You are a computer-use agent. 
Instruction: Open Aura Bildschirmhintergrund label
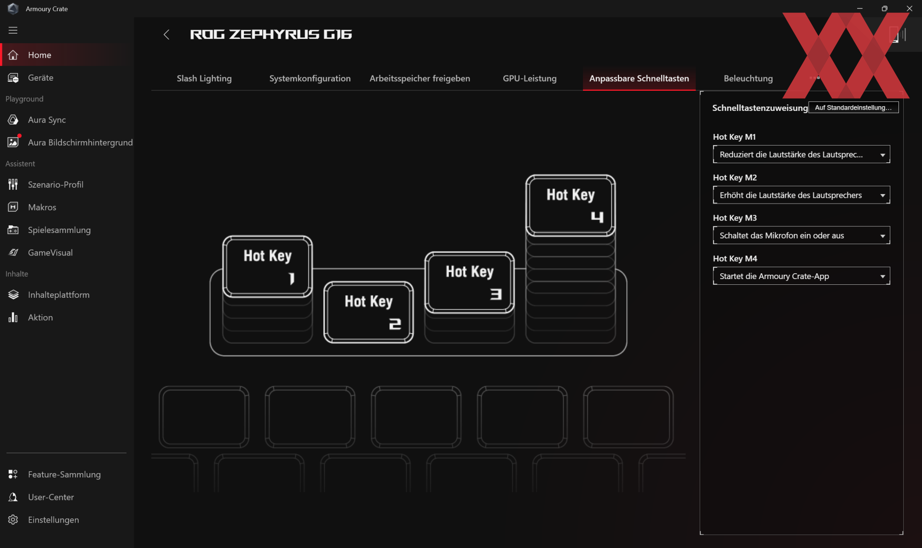click(x=80, y=142)
